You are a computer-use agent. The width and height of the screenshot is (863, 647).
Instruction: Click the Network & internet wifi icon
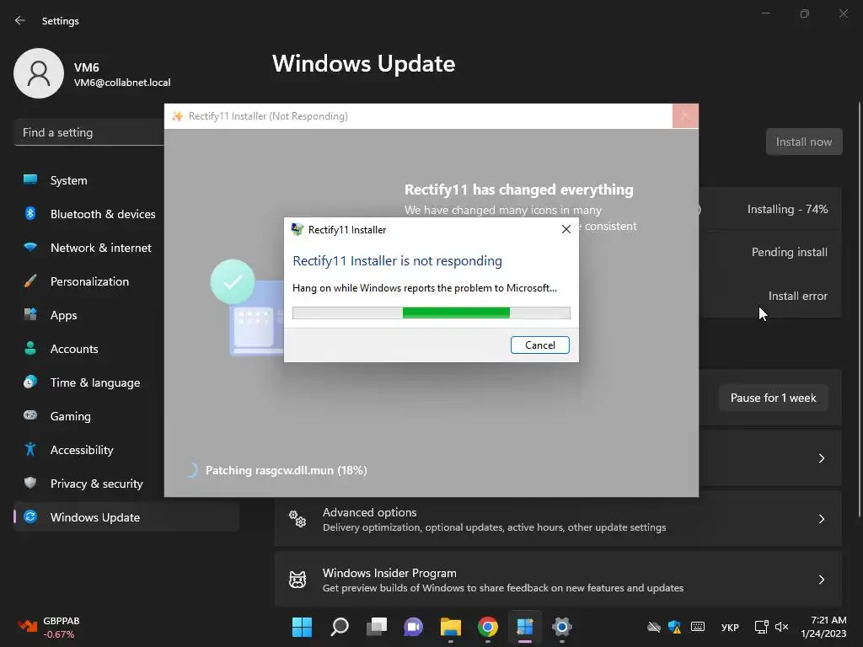[x=30, y=247]
